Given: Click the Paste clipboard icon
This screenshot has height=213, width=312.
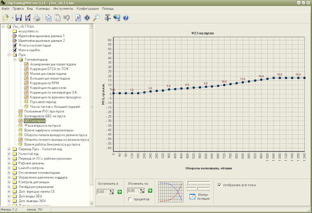Looking at the screenshot, I should [x=58, y=18].
